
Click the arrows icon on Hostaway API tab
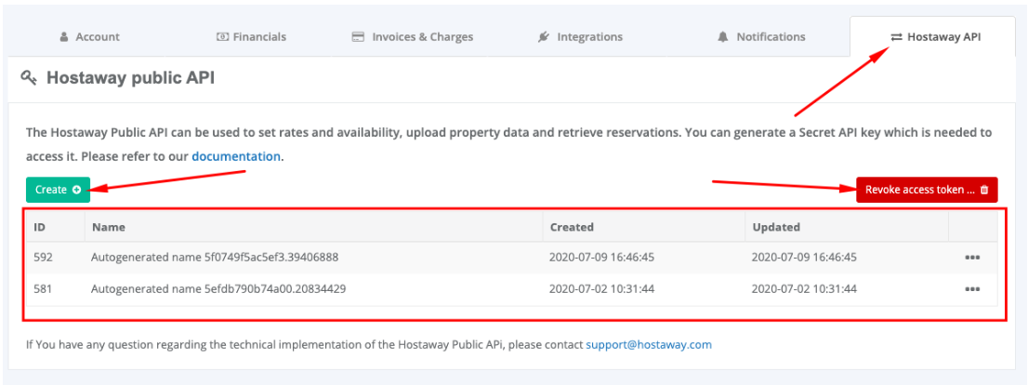[x=896, y=36]
